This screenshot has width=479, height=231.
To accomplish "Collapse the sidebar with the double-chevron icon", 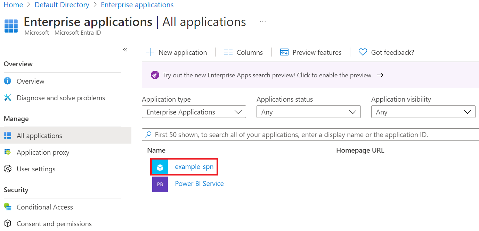I will (125, 50).
